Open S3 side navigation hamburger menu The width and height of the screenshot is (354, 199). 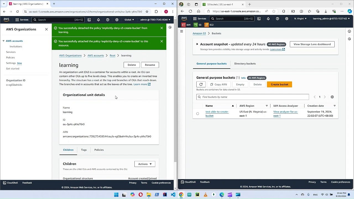(x=181, y=32)
